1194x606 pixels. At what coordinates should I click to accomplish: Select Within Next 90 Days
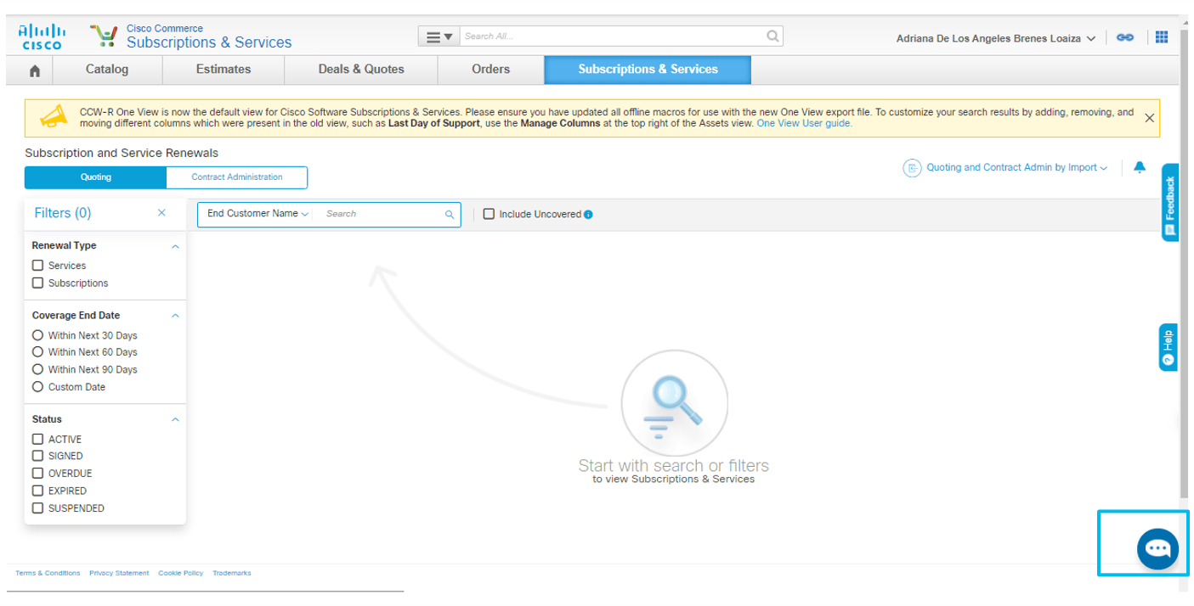point(37,369)
